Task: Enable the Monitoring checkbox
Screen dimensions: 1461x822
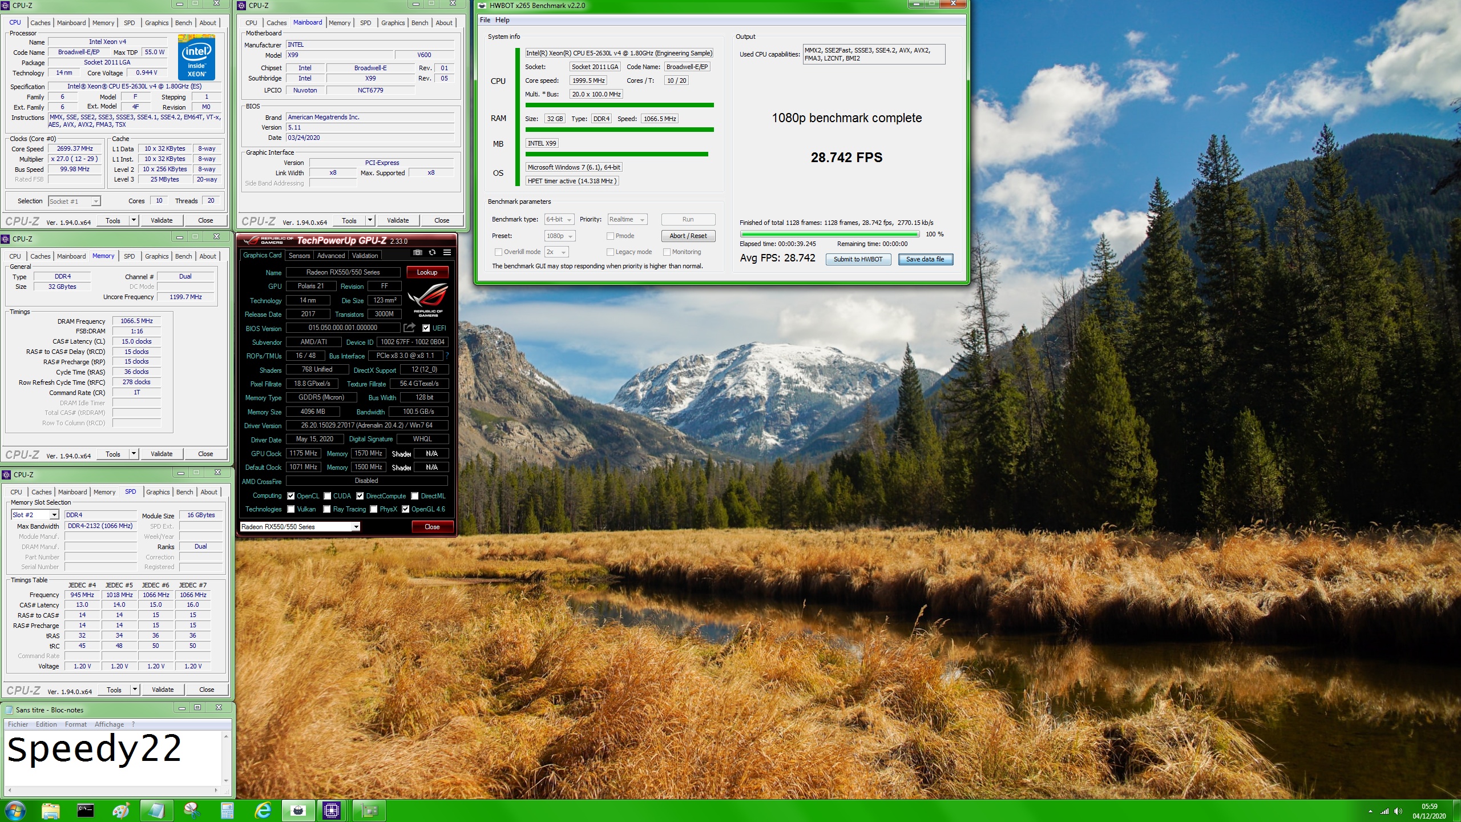Action: click(x=667, y=252)
